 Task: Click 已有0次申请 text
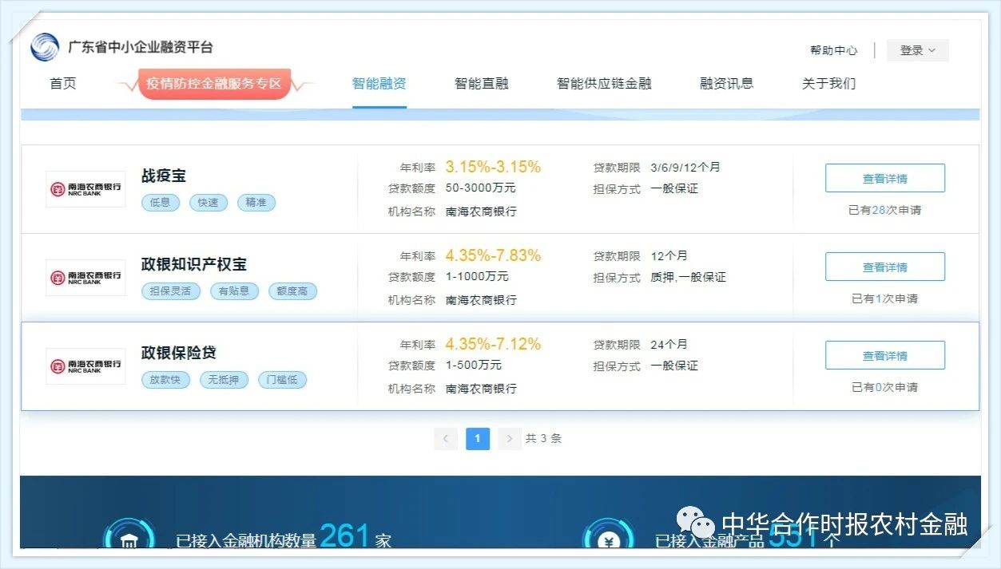pos(885,387)
